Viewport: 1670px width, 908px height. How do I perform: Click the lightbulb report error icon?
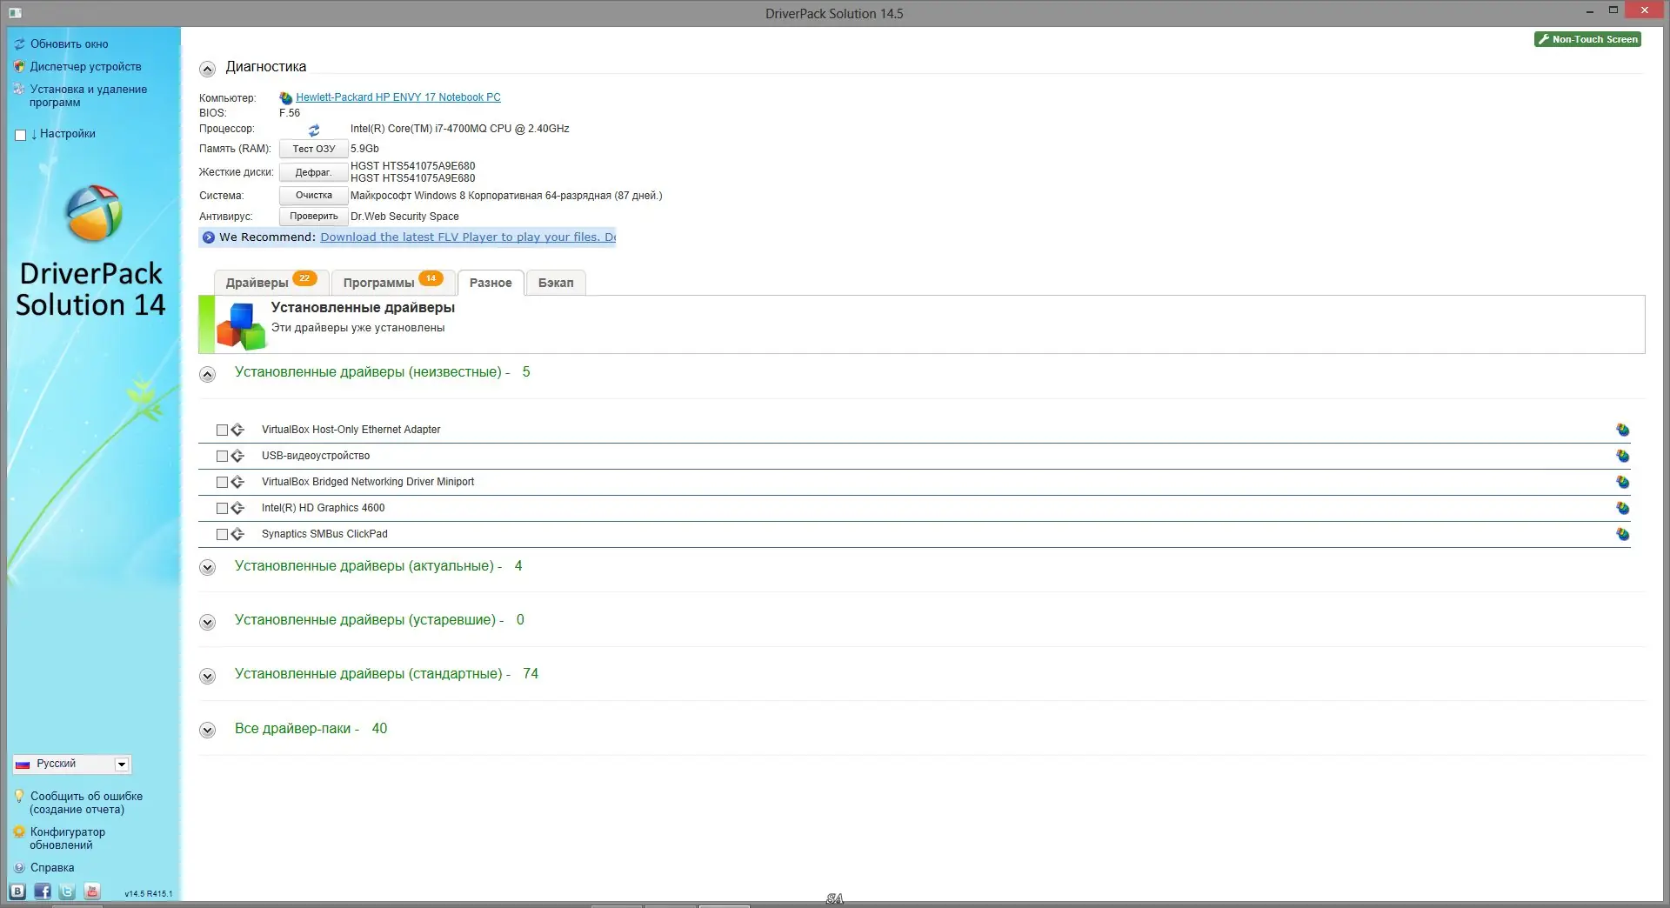coord(19,796)
